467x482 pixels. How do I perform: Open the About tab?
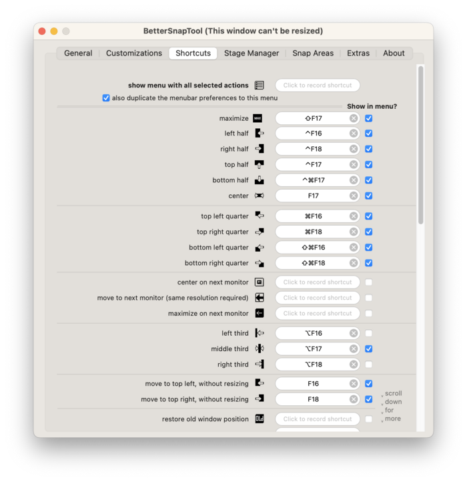394,53
